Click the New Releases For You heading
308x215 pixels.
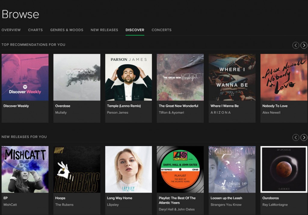(24, 137)
